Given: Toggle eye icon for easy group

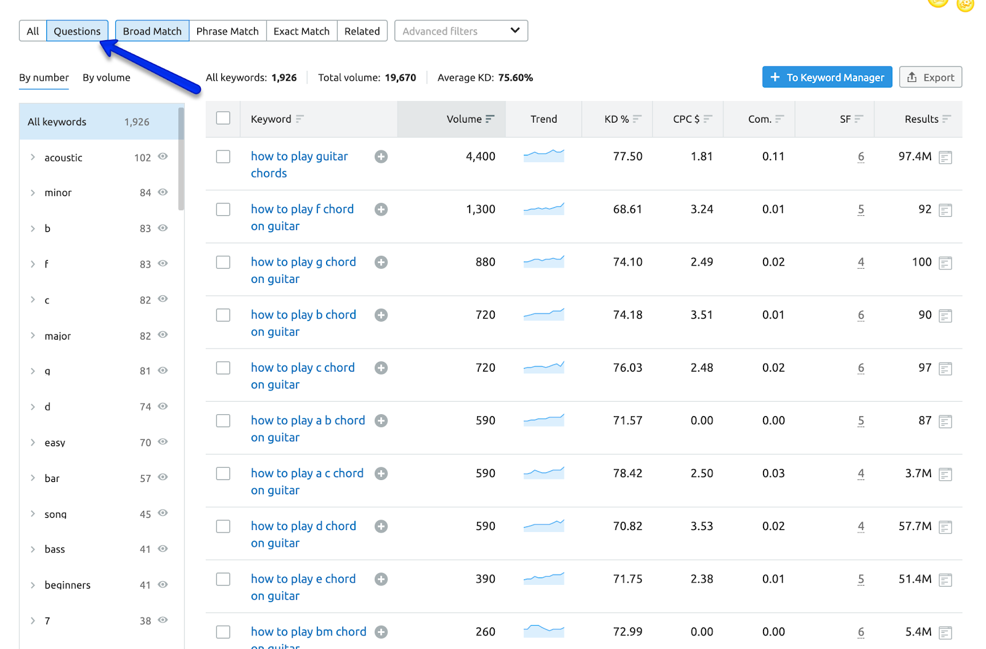Looking at the screenshot, I should 163,442.
